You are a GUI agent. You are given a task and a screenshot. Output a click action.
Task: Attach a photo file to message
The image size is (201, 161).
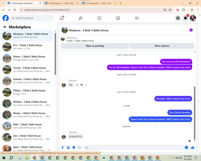tap(68, 148)
